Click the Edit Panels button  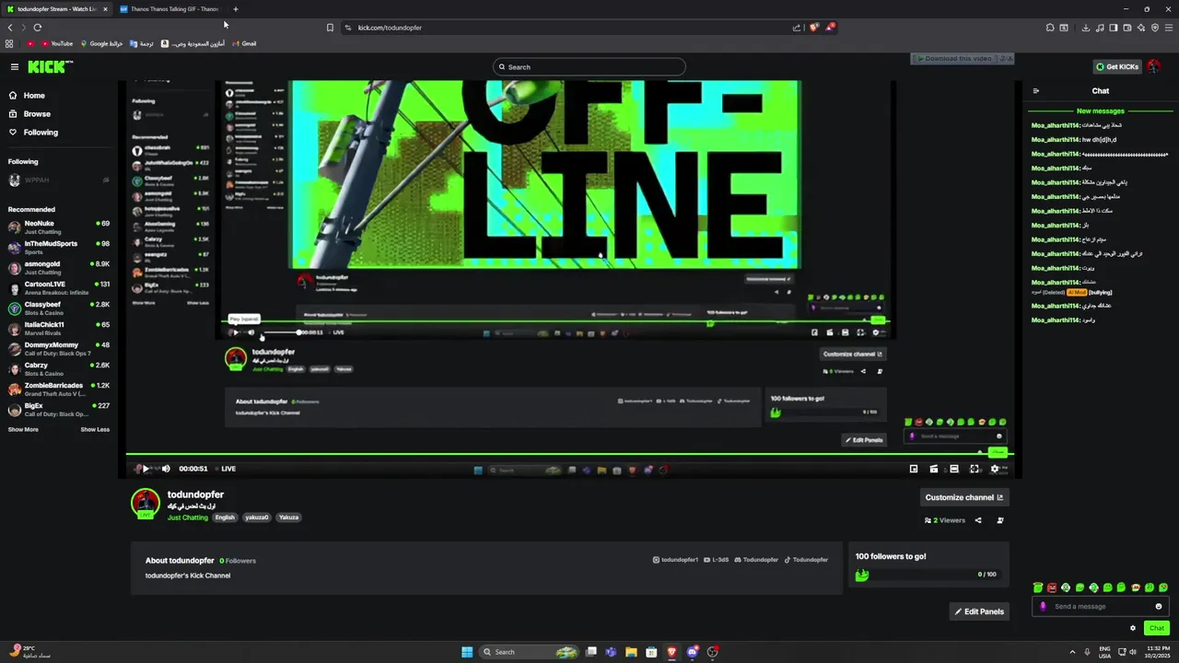point(979,611)
